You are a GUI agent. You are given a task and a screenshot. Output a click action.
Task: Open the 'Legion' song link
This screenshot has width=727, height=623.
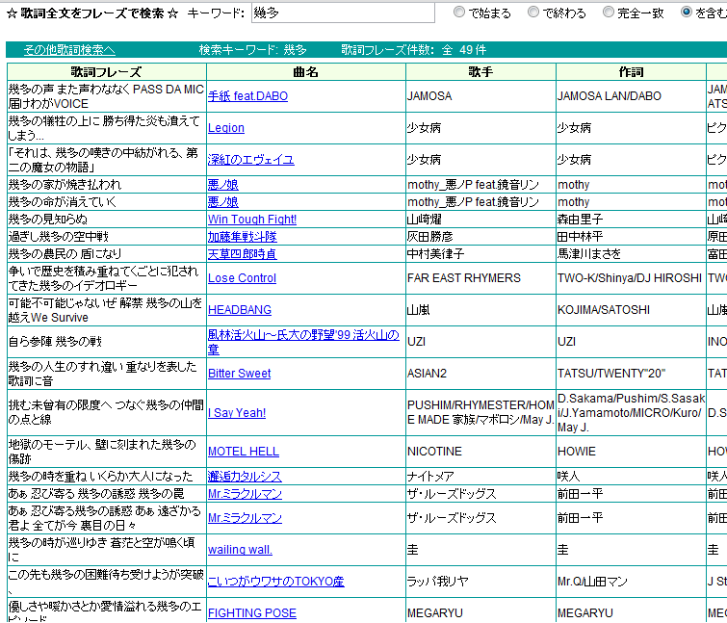(226, 128)
